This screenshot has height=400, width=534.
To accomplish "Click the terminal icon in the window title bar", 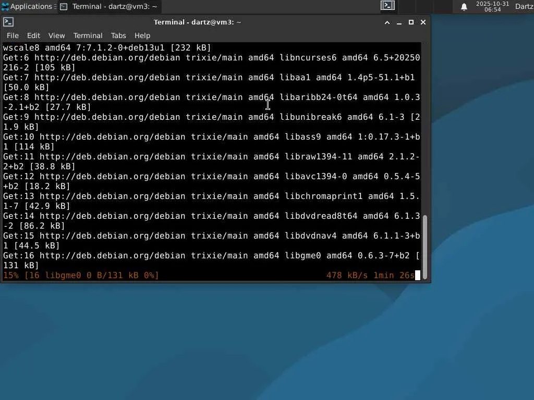I will click(8, 22).
